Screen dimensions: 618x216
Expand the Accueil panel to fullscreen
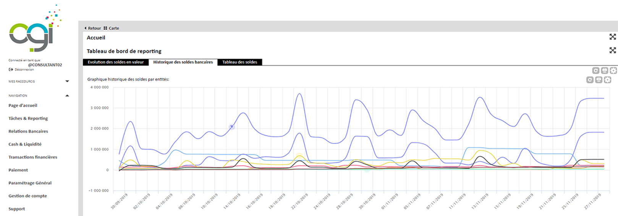[x=613, y=37]
